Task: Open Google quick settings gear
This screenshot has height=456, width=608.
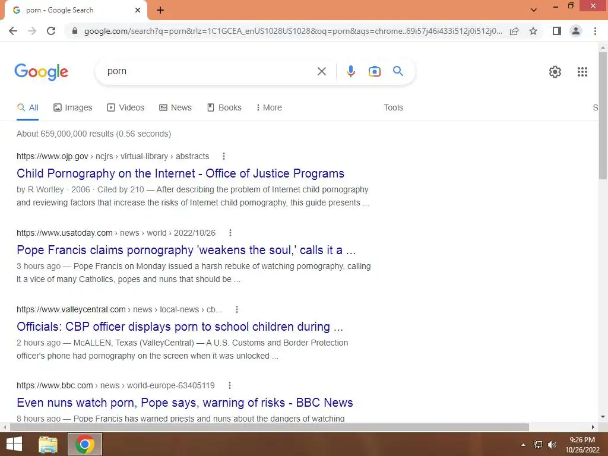Action: click(555, 72)
